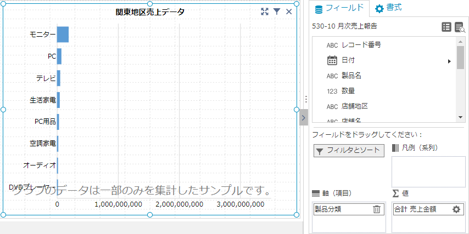Click the panel splitter dots handle
The width and height of the screenshot is (469, 234).
pyautogui.click(x=305, y=99)
